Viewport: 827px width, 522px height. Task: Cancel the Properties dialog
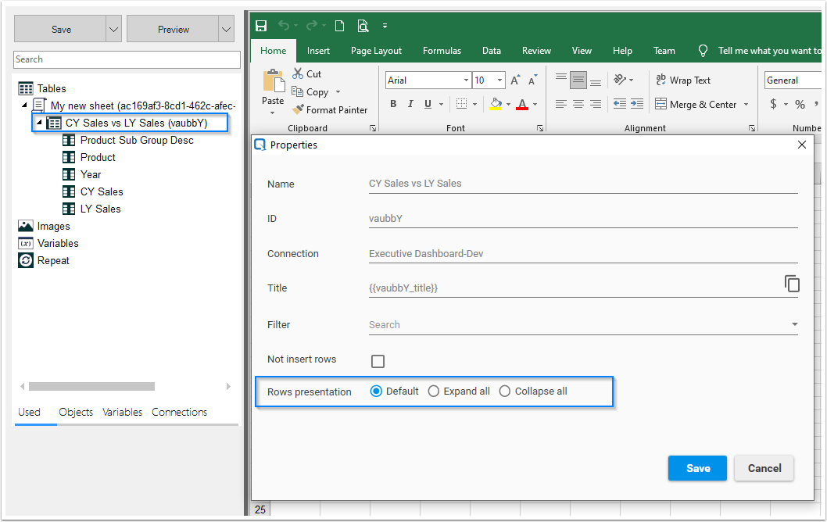point(764,468)
